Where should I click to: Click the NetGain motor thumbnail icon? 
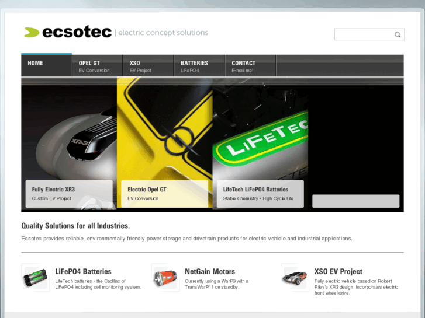pos(165,278)
